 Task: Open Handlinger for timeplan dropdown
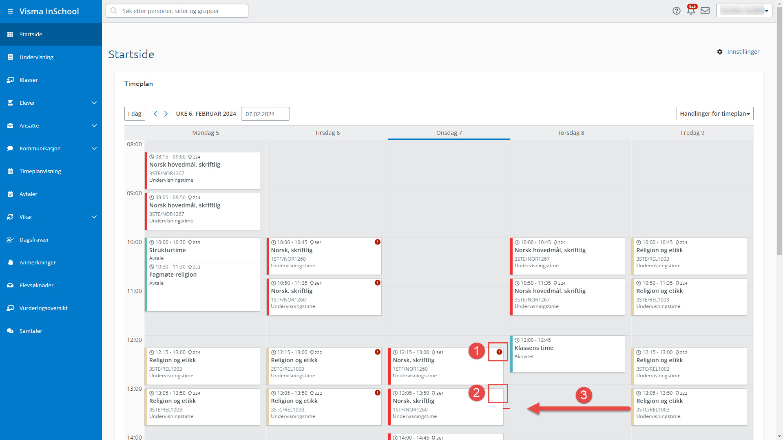[715, 114]
